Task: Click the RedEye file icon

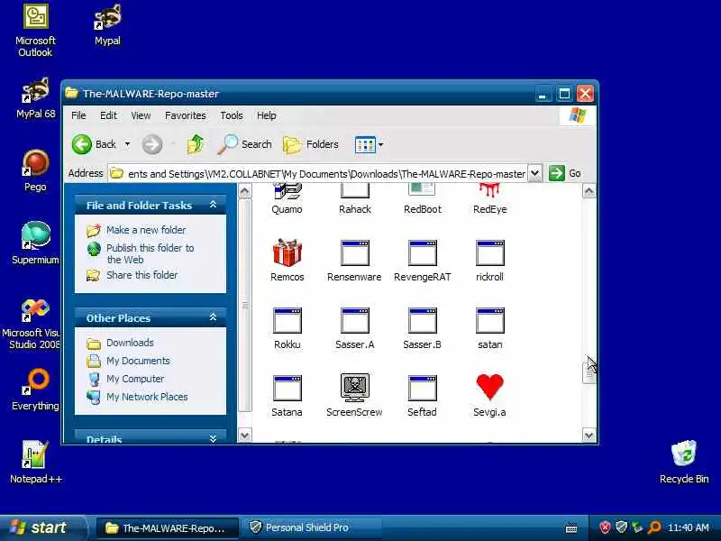Action: [x=489, y=191]
